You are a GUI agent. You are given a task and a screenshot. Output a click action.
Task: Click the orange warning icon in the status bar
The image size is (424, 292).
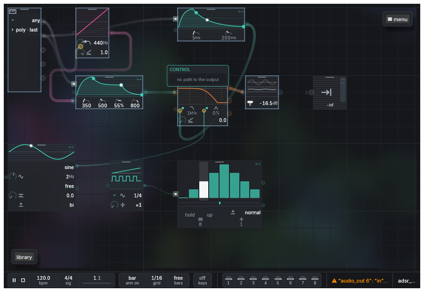[334, 281]
